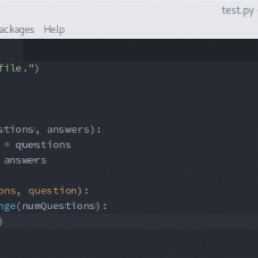
Task: Click the answers parameter in the definition line
Action: point(68,130)
